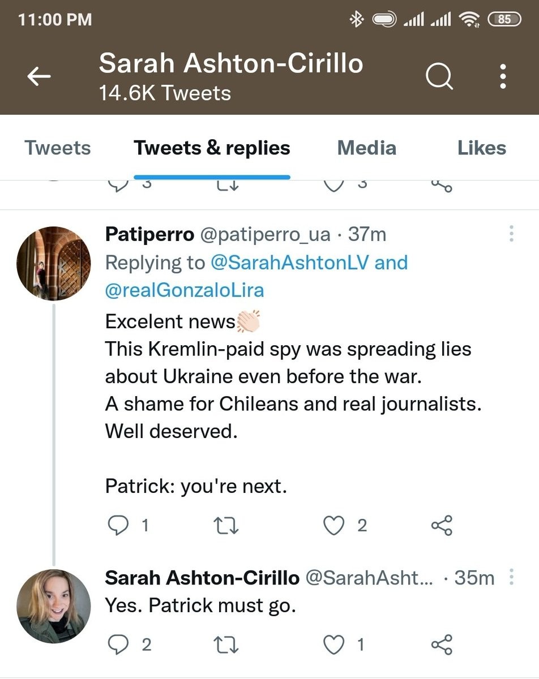Open more options on Patiperro's tweet
Screen dimensions: 539x679
pyautogui.click(x=511, y=234)
